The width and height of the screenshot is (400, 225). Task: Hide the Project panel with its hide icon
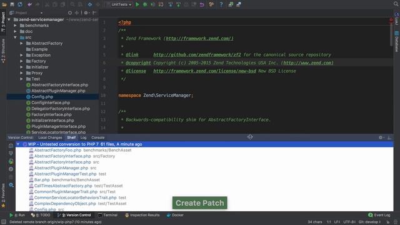coord(94,12)
